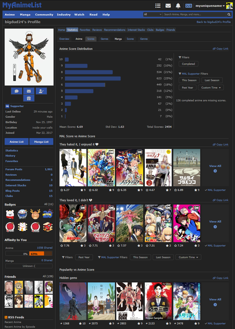
Task: Toggle This Season in bottom filter row
Action: point(140,257)
